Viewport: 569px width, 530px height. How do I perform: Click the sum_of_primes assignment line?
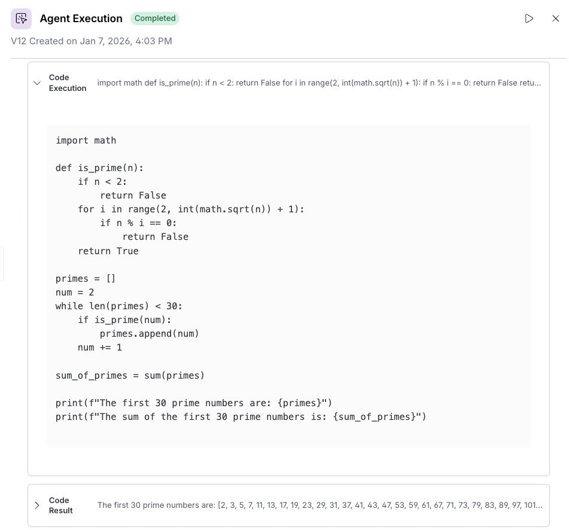[130, 375]
